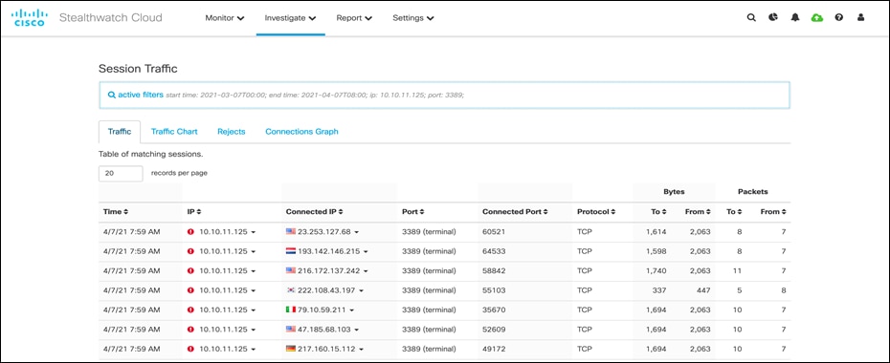This screenshot has width=890, height=363.
Task: Sort by Bytes To column
Action: tap(658, 212)
